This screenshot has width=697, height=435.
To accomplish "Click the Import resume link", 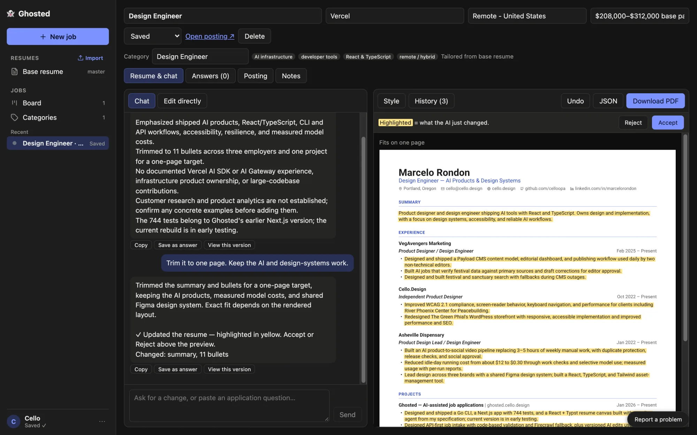I will (x=90, y=58).
